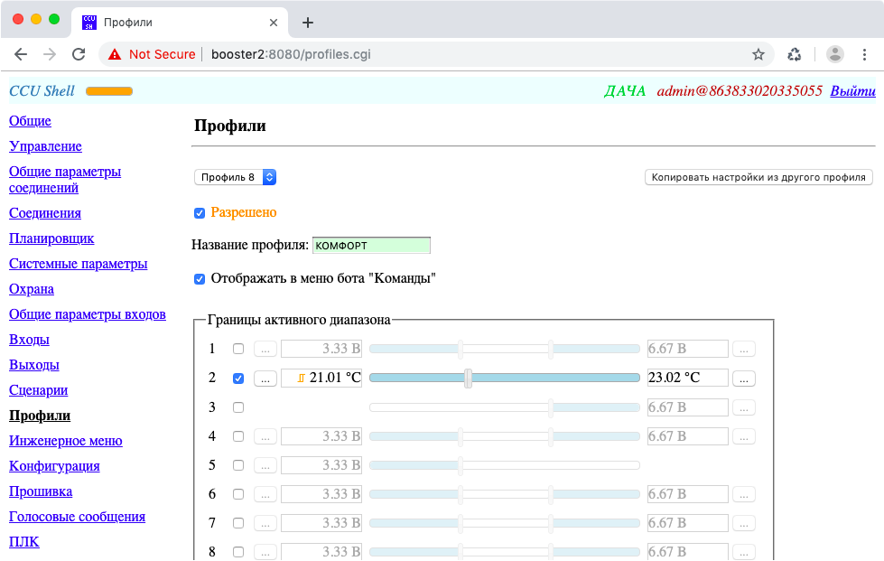Open Планировщик in sidebar
The width and height of the screenshot is (884, 561).
coord(51,238)
